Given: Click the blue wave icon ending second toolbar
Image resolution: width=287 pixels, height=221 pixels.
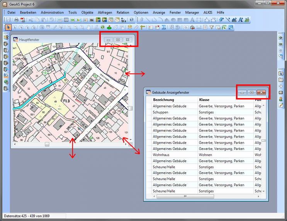Looking at the screenshot, I should tap(231, 27).
